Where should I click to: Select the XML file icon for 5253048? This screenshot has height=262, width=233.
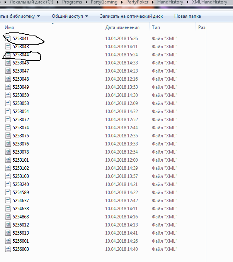point(8,79)
